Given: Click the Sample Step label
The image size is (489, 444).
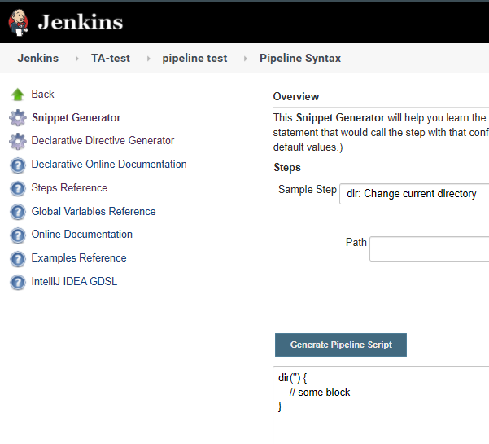Looking at the screenshot, I should 308,190.
